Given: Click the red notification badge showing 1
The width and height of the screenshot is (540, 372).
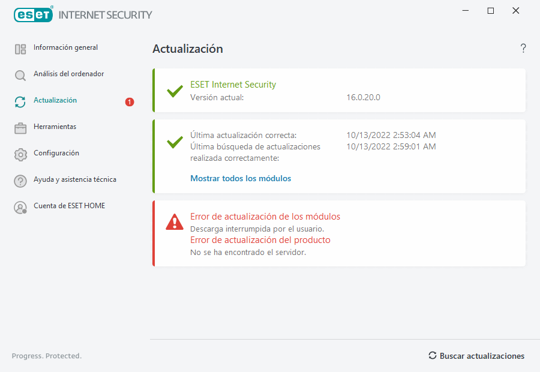Looking at the screenshot, I should click(x=130, y=102).
